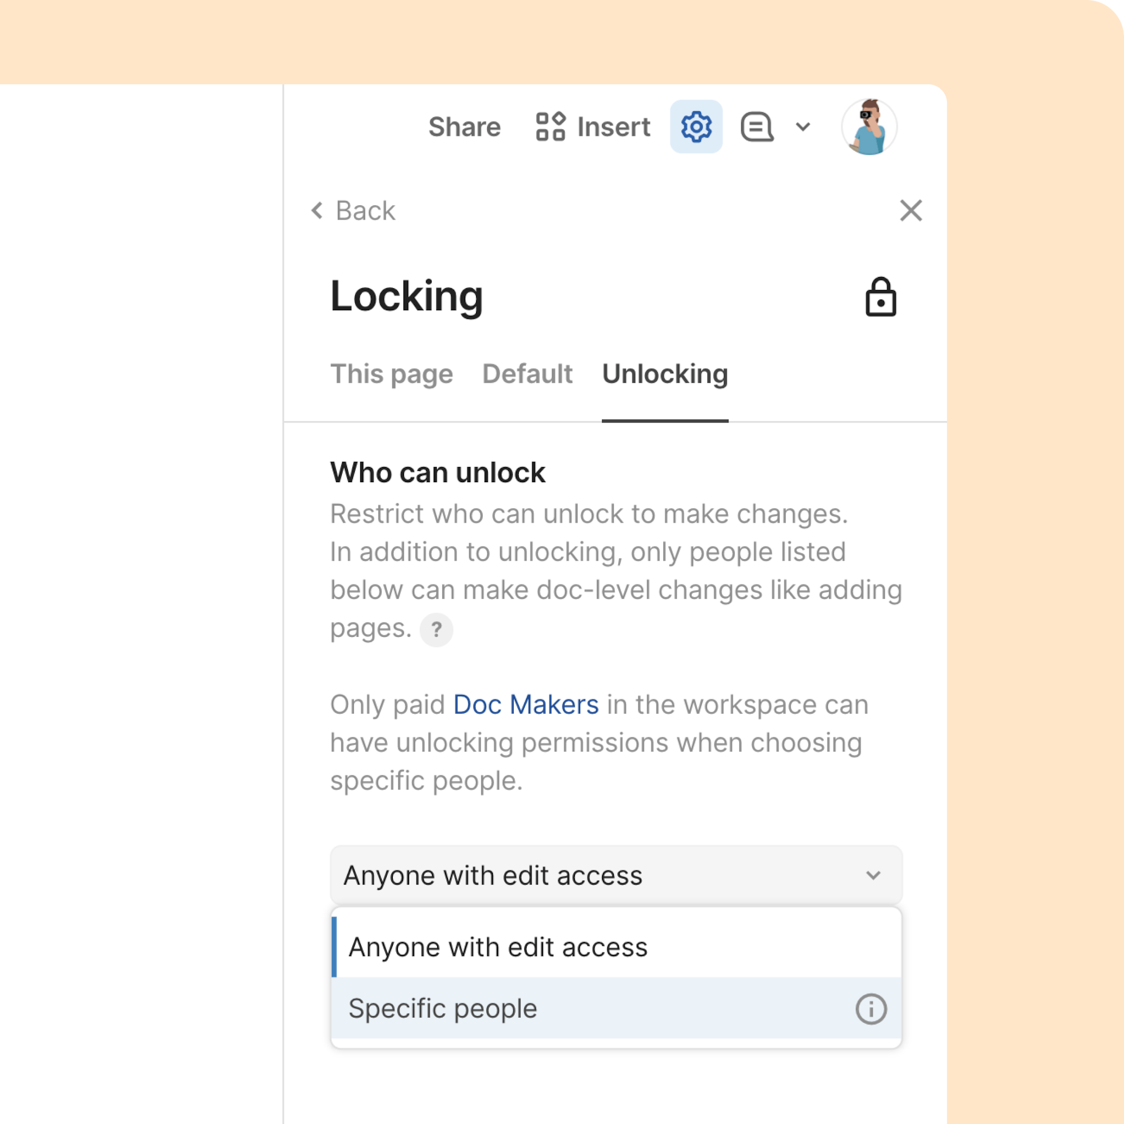Open doc settings gear icon
The height and width of the screenshot is (1124, 1124).
[696, 126]
